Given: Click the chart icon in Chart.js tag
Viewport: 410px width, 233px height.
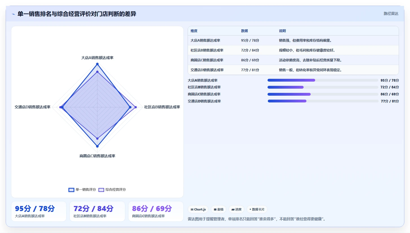Looking at the screenshot, I should coord(192,209).
